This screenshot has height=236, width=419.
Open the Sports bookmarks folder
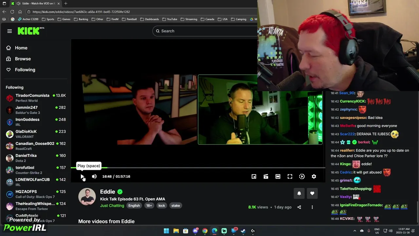[48, 19]
